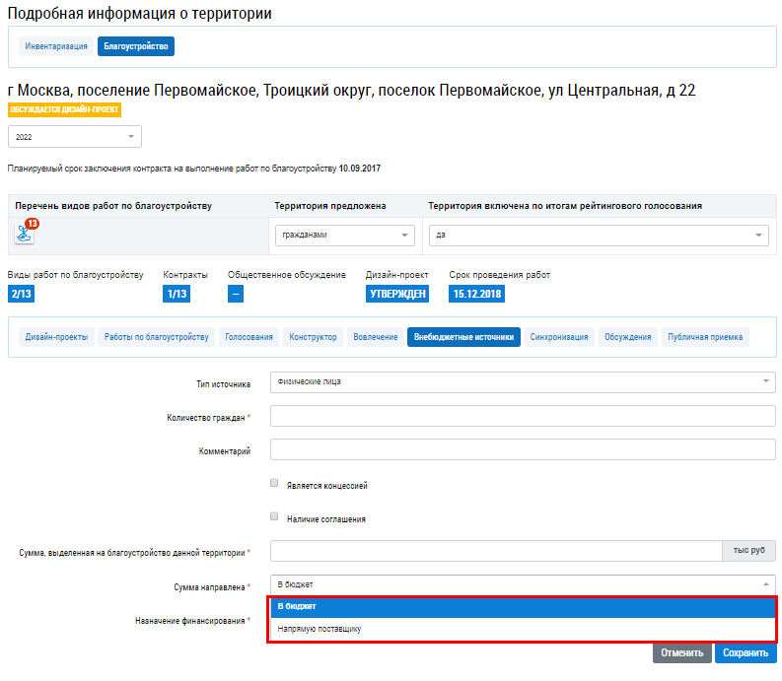This screenshot has height=681, width=782.
Task: Open the 2022 year dropdown
Action: [x=74, y=138]
